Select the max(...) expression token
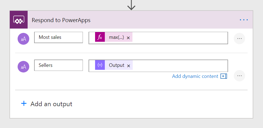 pyautogui.click(x=116, y=37)
